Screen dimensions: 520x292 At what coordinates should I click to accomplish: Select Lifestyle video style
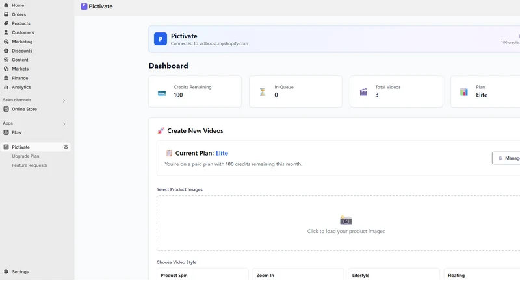[394, 275]
